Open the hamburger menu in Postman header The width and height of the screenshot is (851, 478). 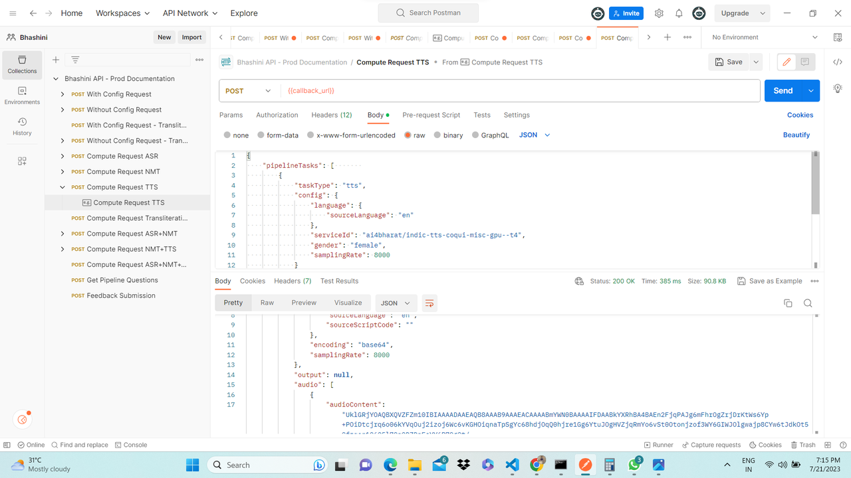point(13,13)
